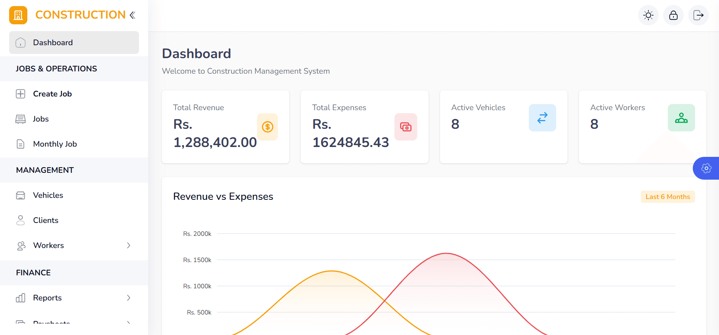Viewport: 719px width, 335px height.
Task: Click the Dashboard home icon in sidebar
Action: 20,43
